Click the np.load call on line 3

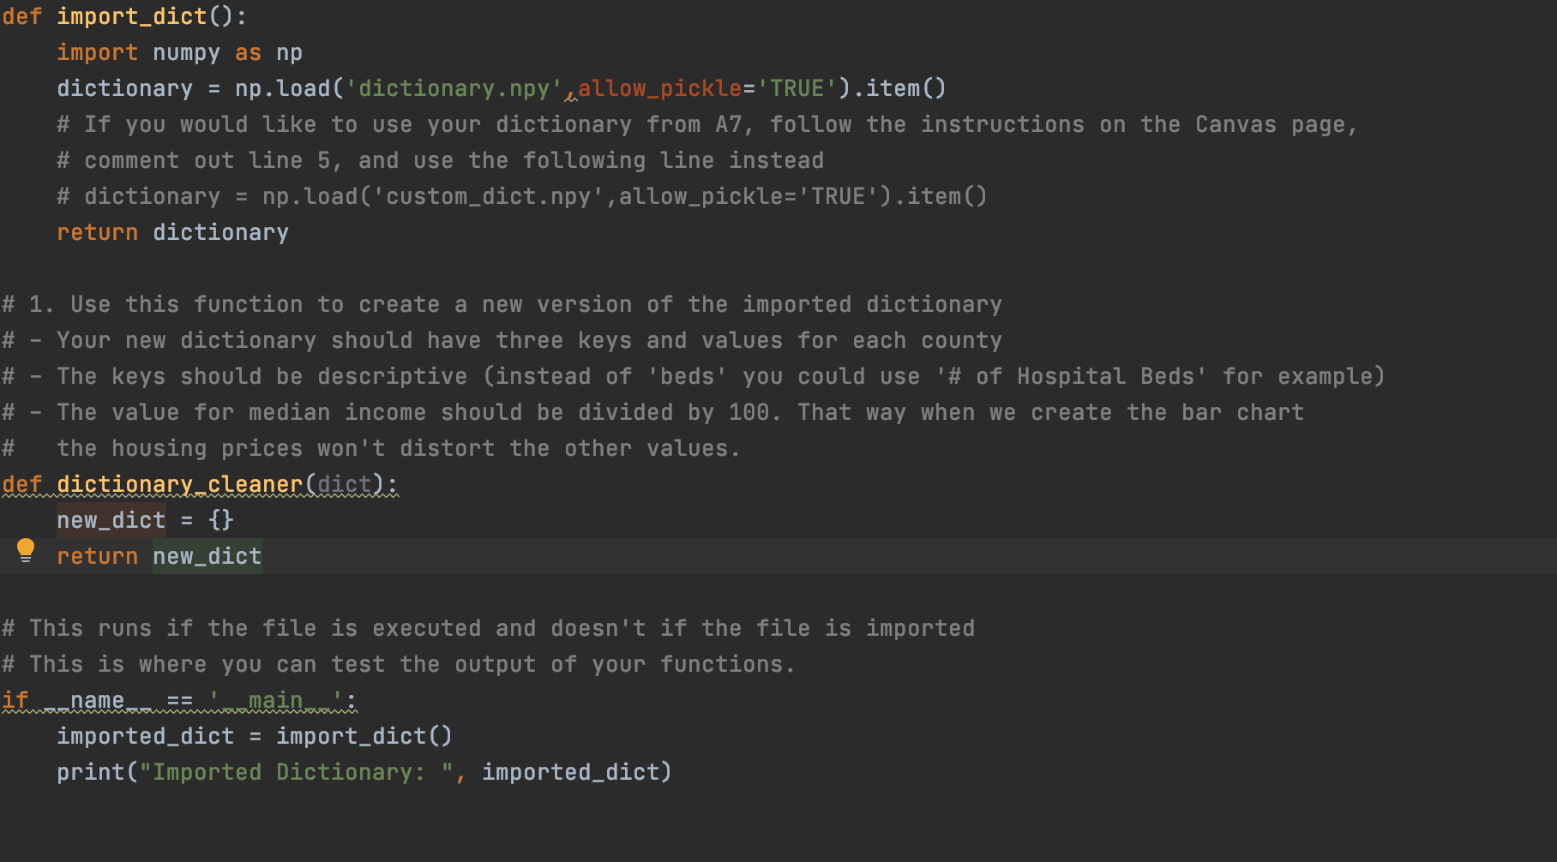pos(283,87)
